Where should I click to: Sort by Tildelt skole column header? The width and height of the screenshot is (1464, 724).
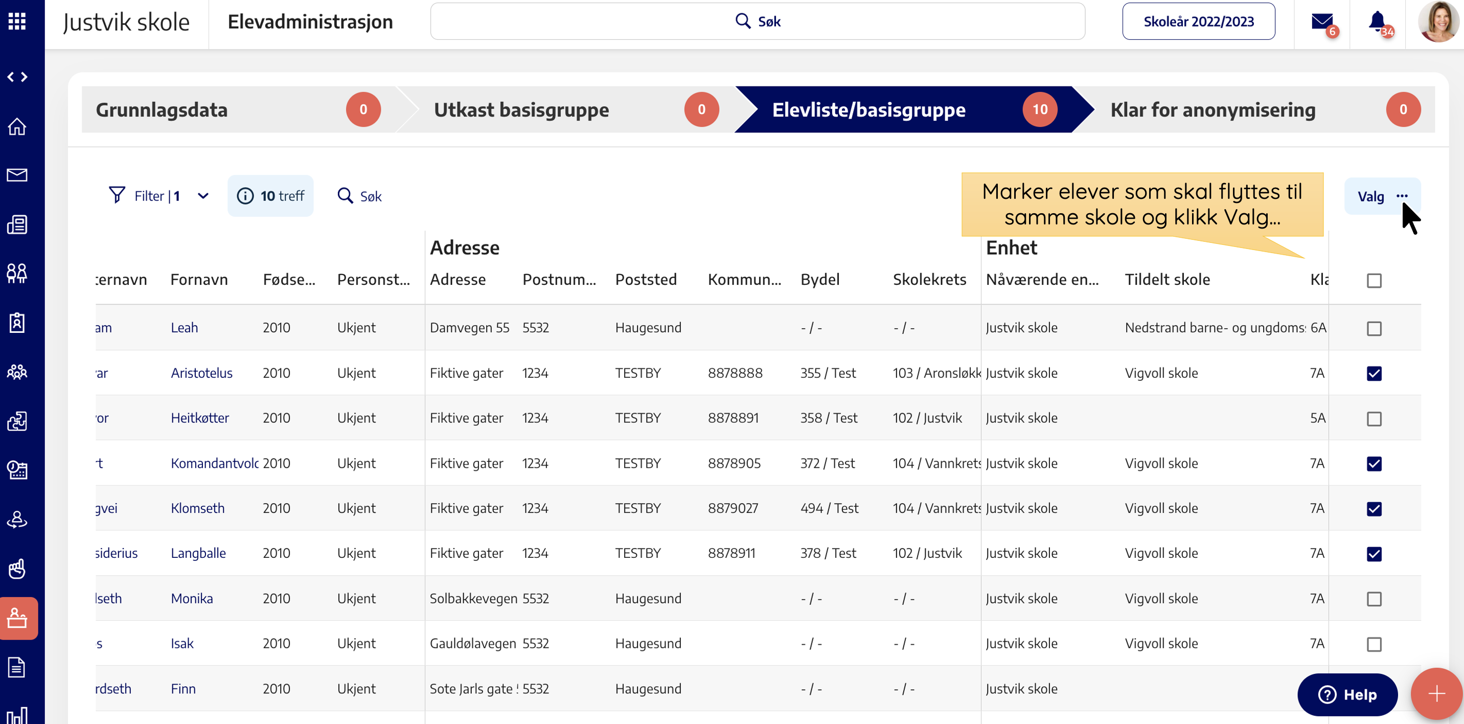pos(1168,279)
